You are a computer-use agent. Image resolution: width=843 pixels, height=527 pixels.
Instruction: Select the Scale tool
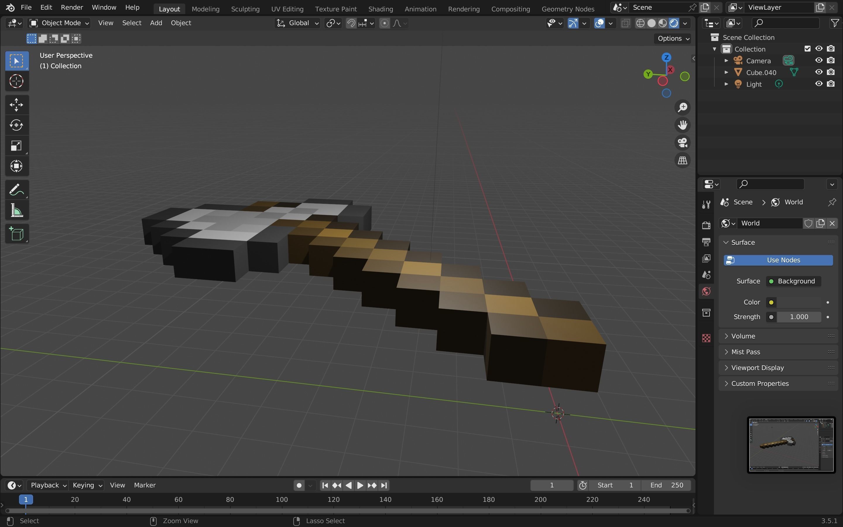(16, 146)
